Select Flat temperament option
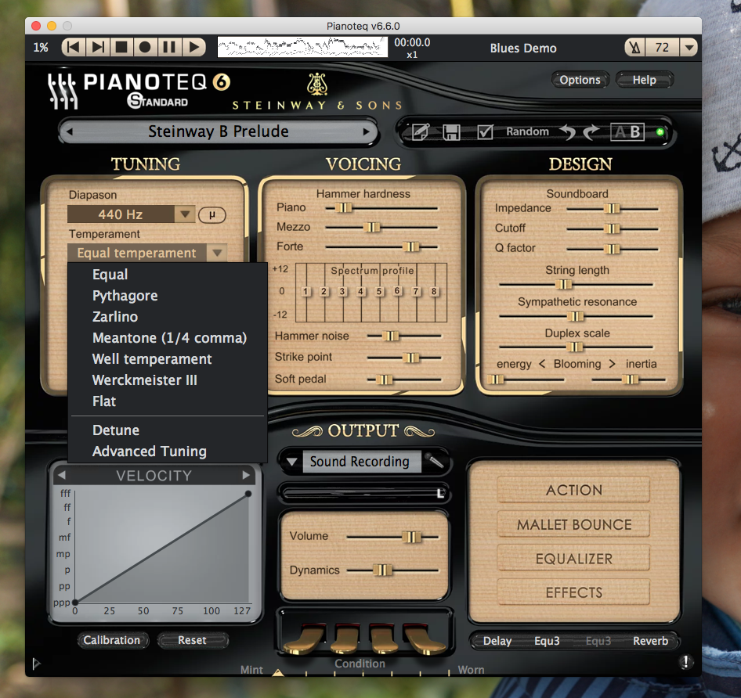741x698 pixels. click(168, 401)
